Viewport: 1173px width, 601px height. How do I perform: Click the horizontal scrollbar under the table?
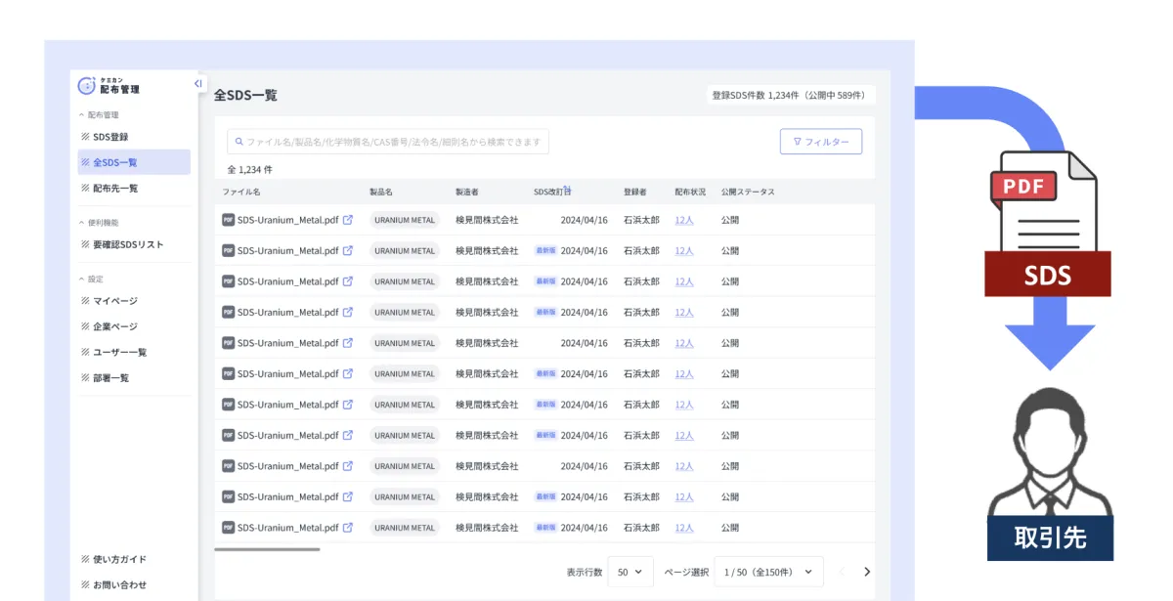(x=267, y=549)
